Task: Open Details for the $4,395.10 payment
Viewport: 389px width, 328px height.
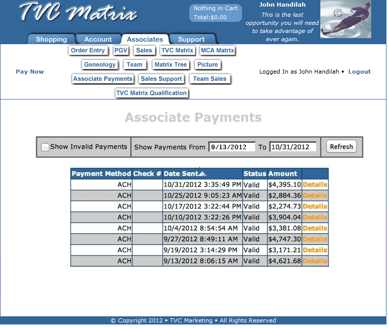Action: tap(315, 184)
